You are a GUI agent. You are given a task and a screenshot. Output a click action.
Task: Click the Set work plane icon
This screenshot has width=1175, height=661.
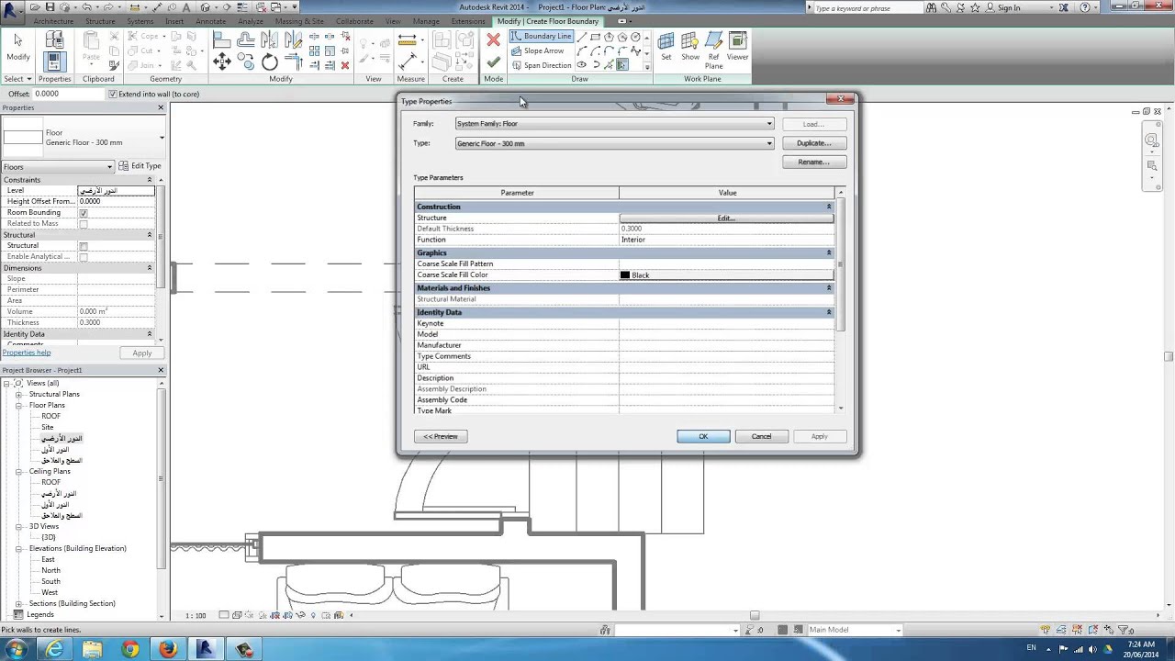[x=666, y=47]
